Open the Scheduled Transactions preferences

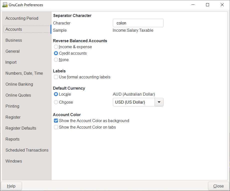pyautogui.click(x=27, y=150)
